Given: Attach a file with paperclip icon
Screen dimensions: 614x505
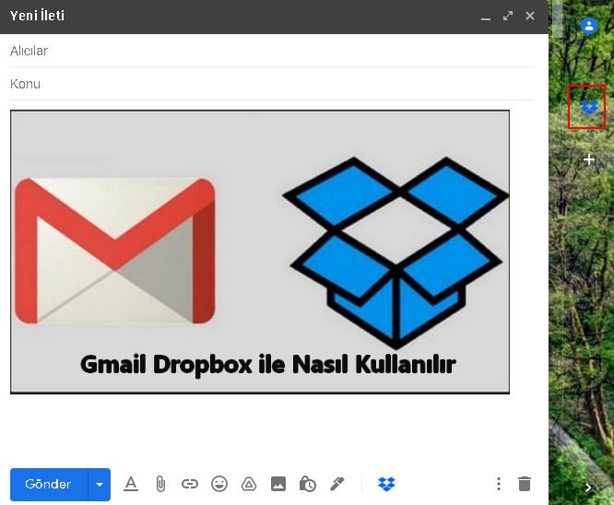Looking at the screenshot, I should tap(159, 484).
